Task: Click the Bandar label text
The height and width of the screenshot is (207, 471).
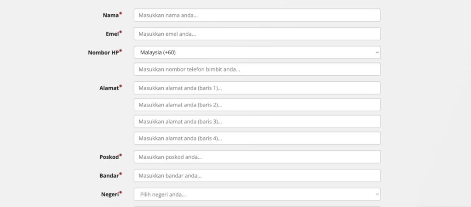Action: pyautogui.click(x=109, y=176)
